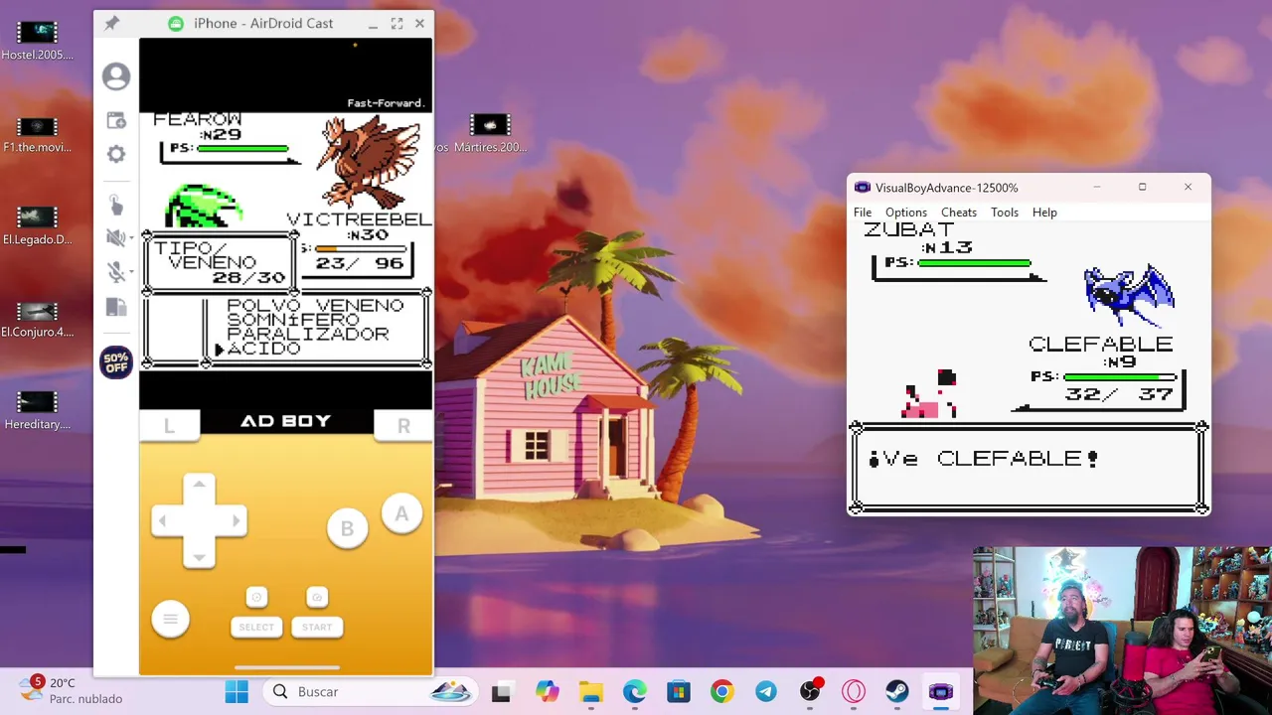Pin the AirDroid Cast window on top
The width and height of the screenshot is (1272, 715).
click(111, 23)
